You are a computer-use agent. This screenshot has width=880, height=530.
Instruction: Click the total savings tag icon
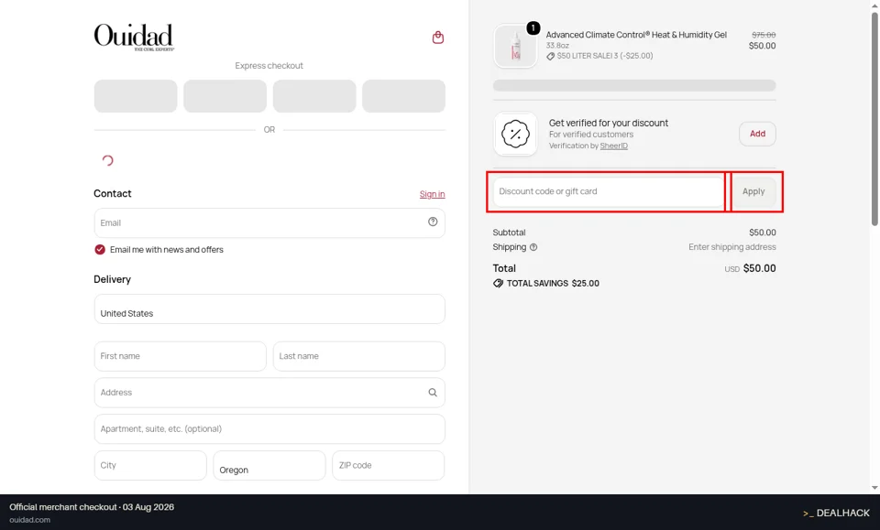click(498, 284)
